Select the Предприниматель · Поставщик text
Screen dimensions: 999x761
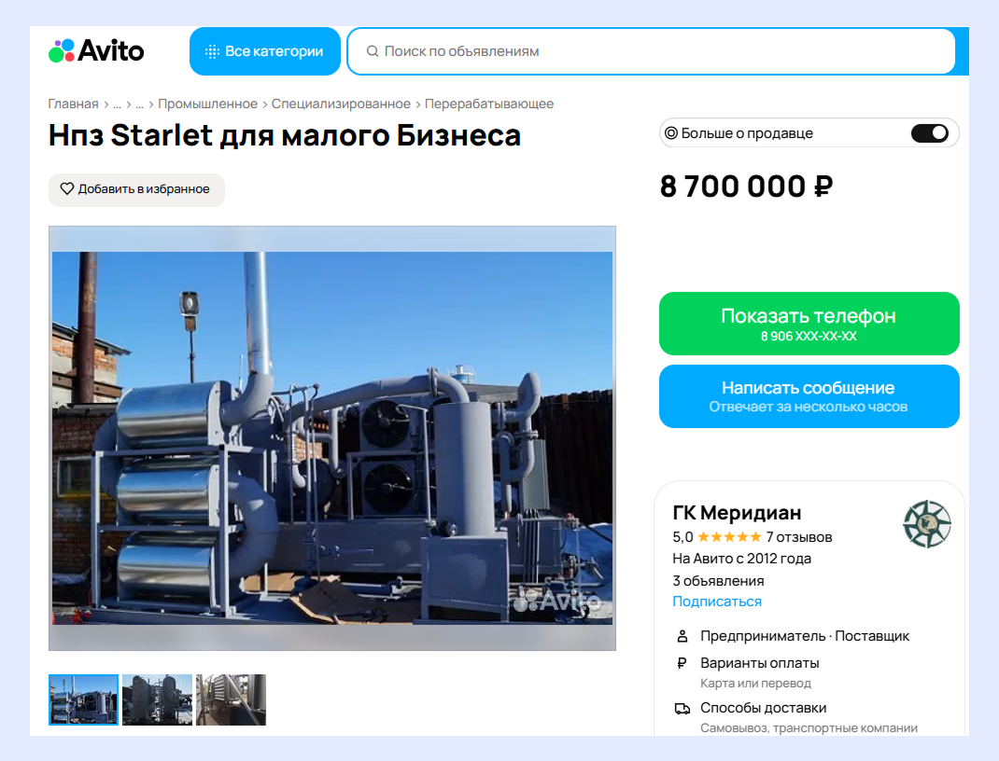click(805, 636)
